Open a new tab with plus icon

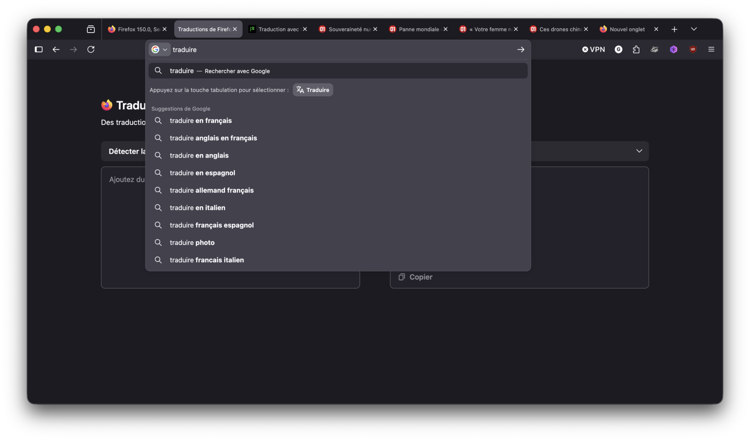(674, 29)
